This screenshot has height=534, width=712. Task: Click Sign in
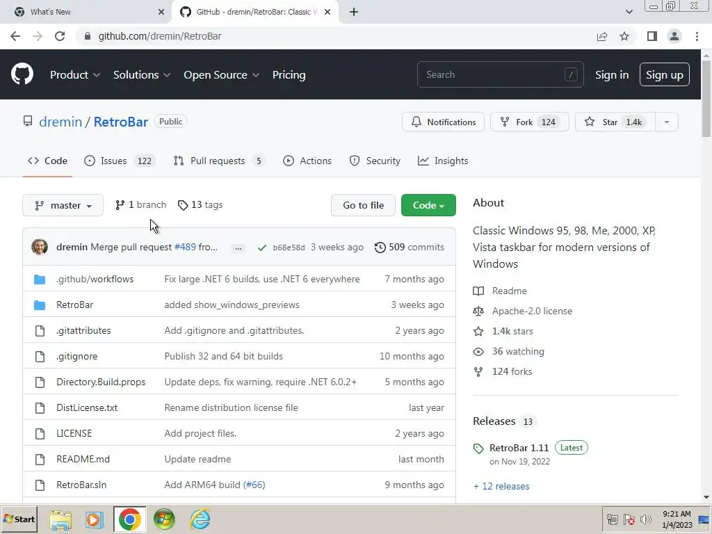click(x=612, y=75)
